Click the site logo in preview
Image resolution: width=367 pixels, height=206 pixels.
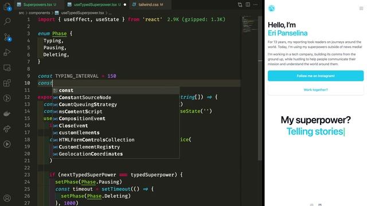(271, 9)
